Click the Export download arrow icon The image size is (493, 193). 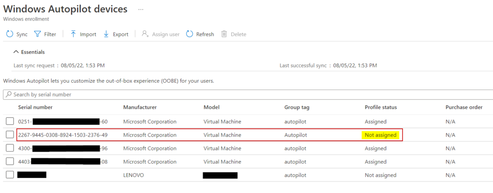(106, 34)
